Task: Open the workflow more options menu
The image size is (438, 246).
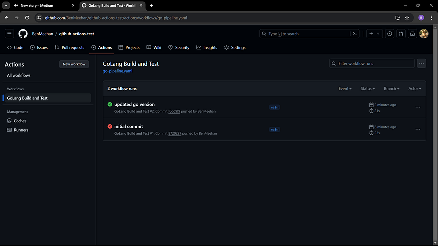Action: pos(422,63)
